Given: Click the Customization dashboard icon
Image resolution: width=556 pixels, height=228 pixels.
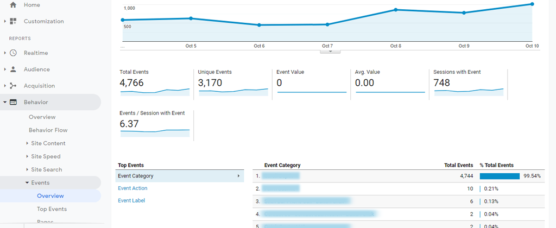Looking at the screenshot, I should (14, 21).
